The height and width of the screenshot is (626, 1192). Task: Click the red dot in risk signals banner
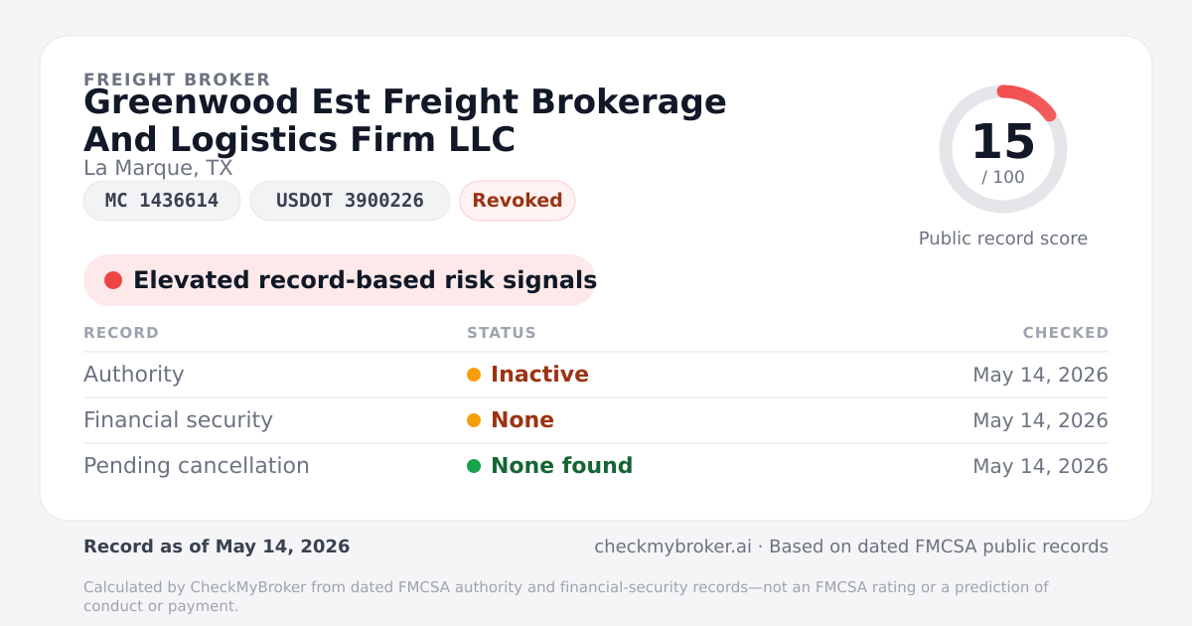(x=113, y=280)
